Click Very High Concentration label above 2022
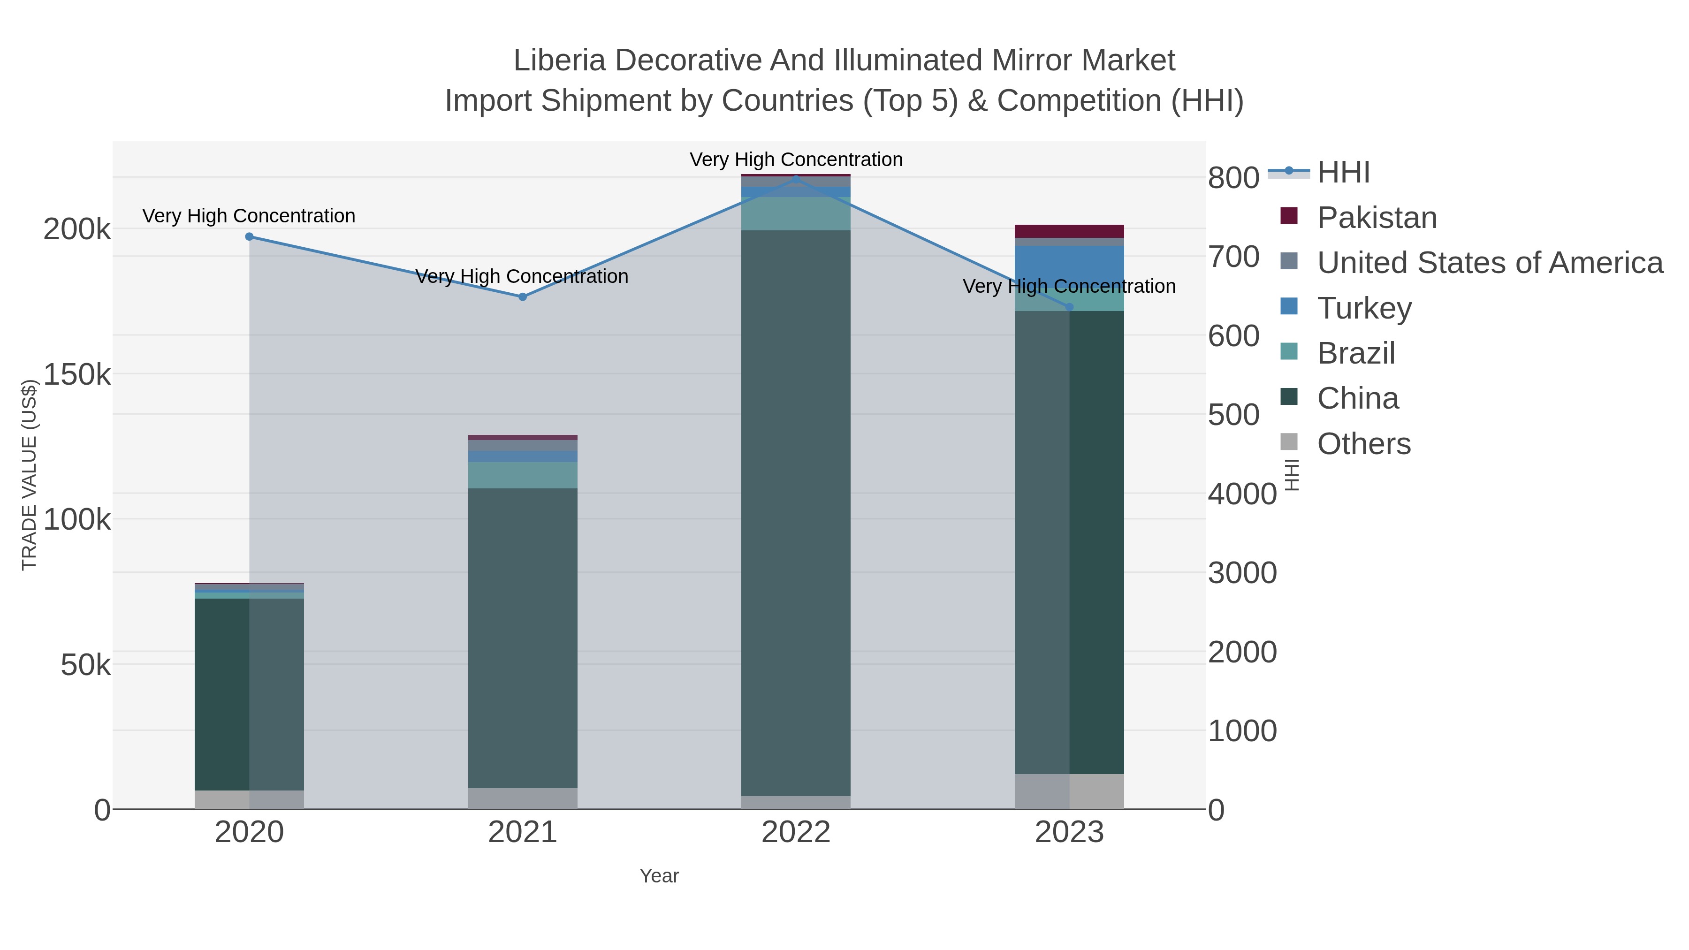The width and height of the screenshot is (1689, 950). (x=796, y=160)
